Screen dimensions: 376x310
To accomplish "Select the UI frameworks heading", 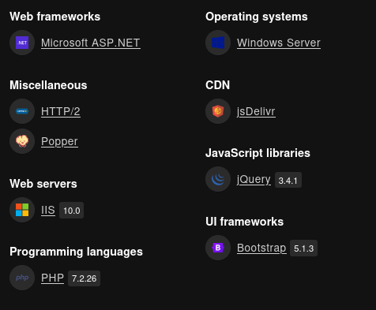I will point(245,222).
